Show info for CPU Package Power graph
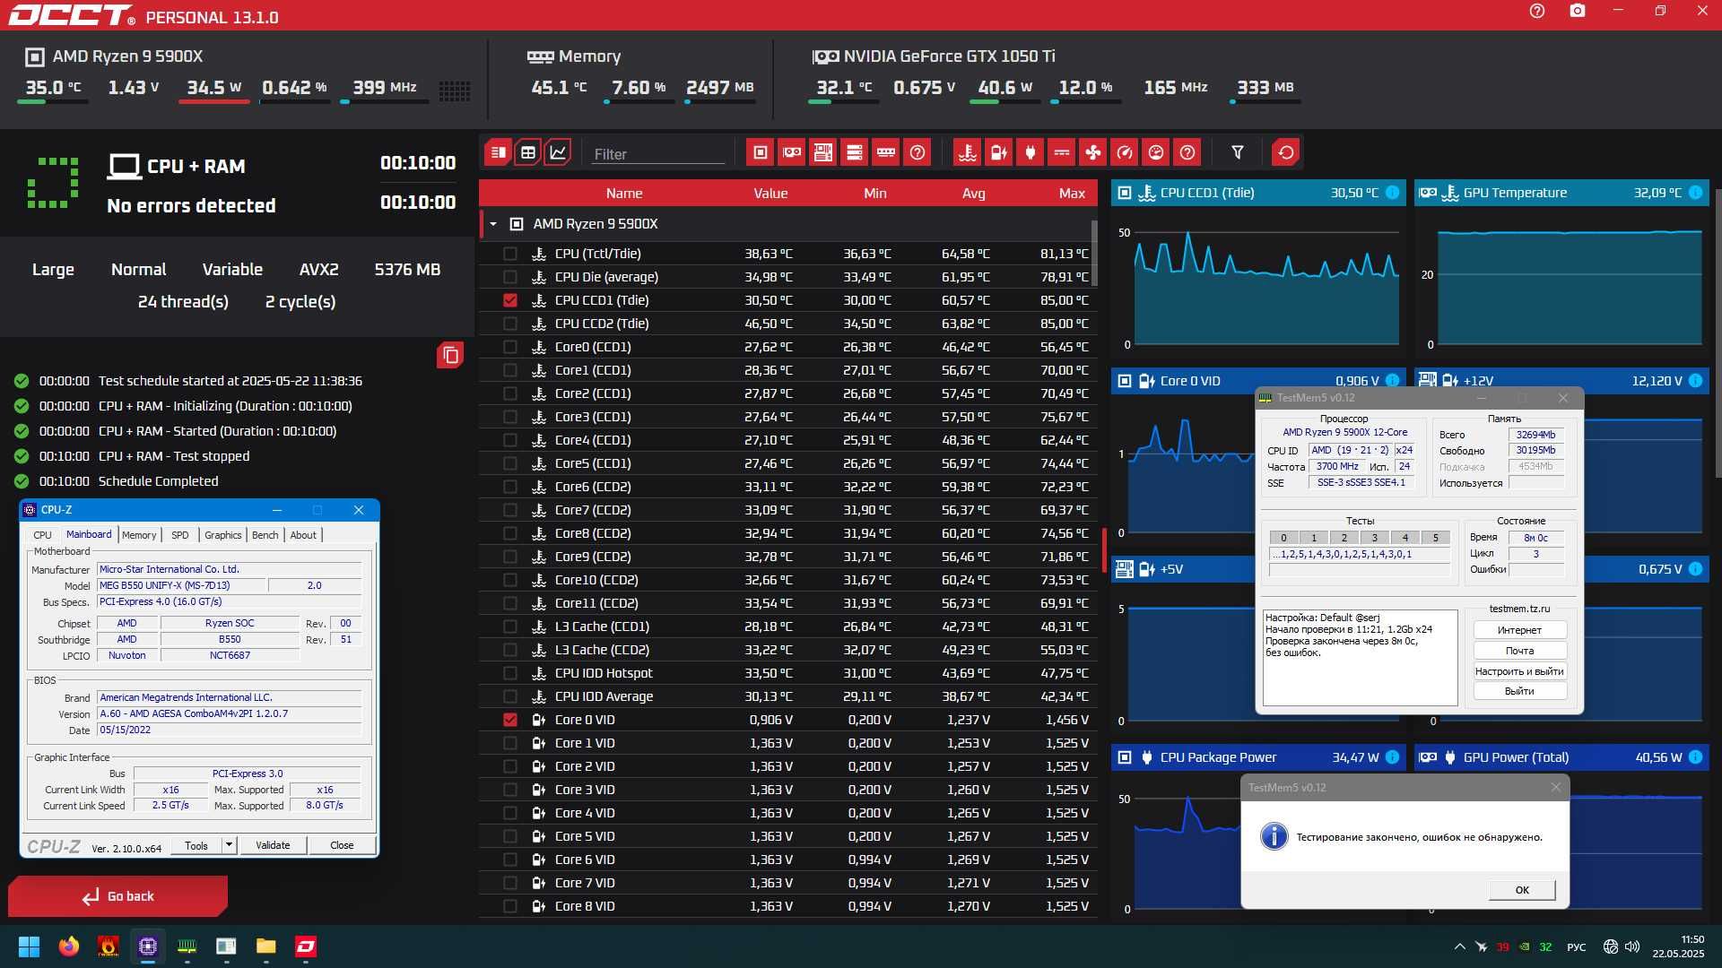This screenshot has height=968, width=1722. click(x=1392, y=757)
